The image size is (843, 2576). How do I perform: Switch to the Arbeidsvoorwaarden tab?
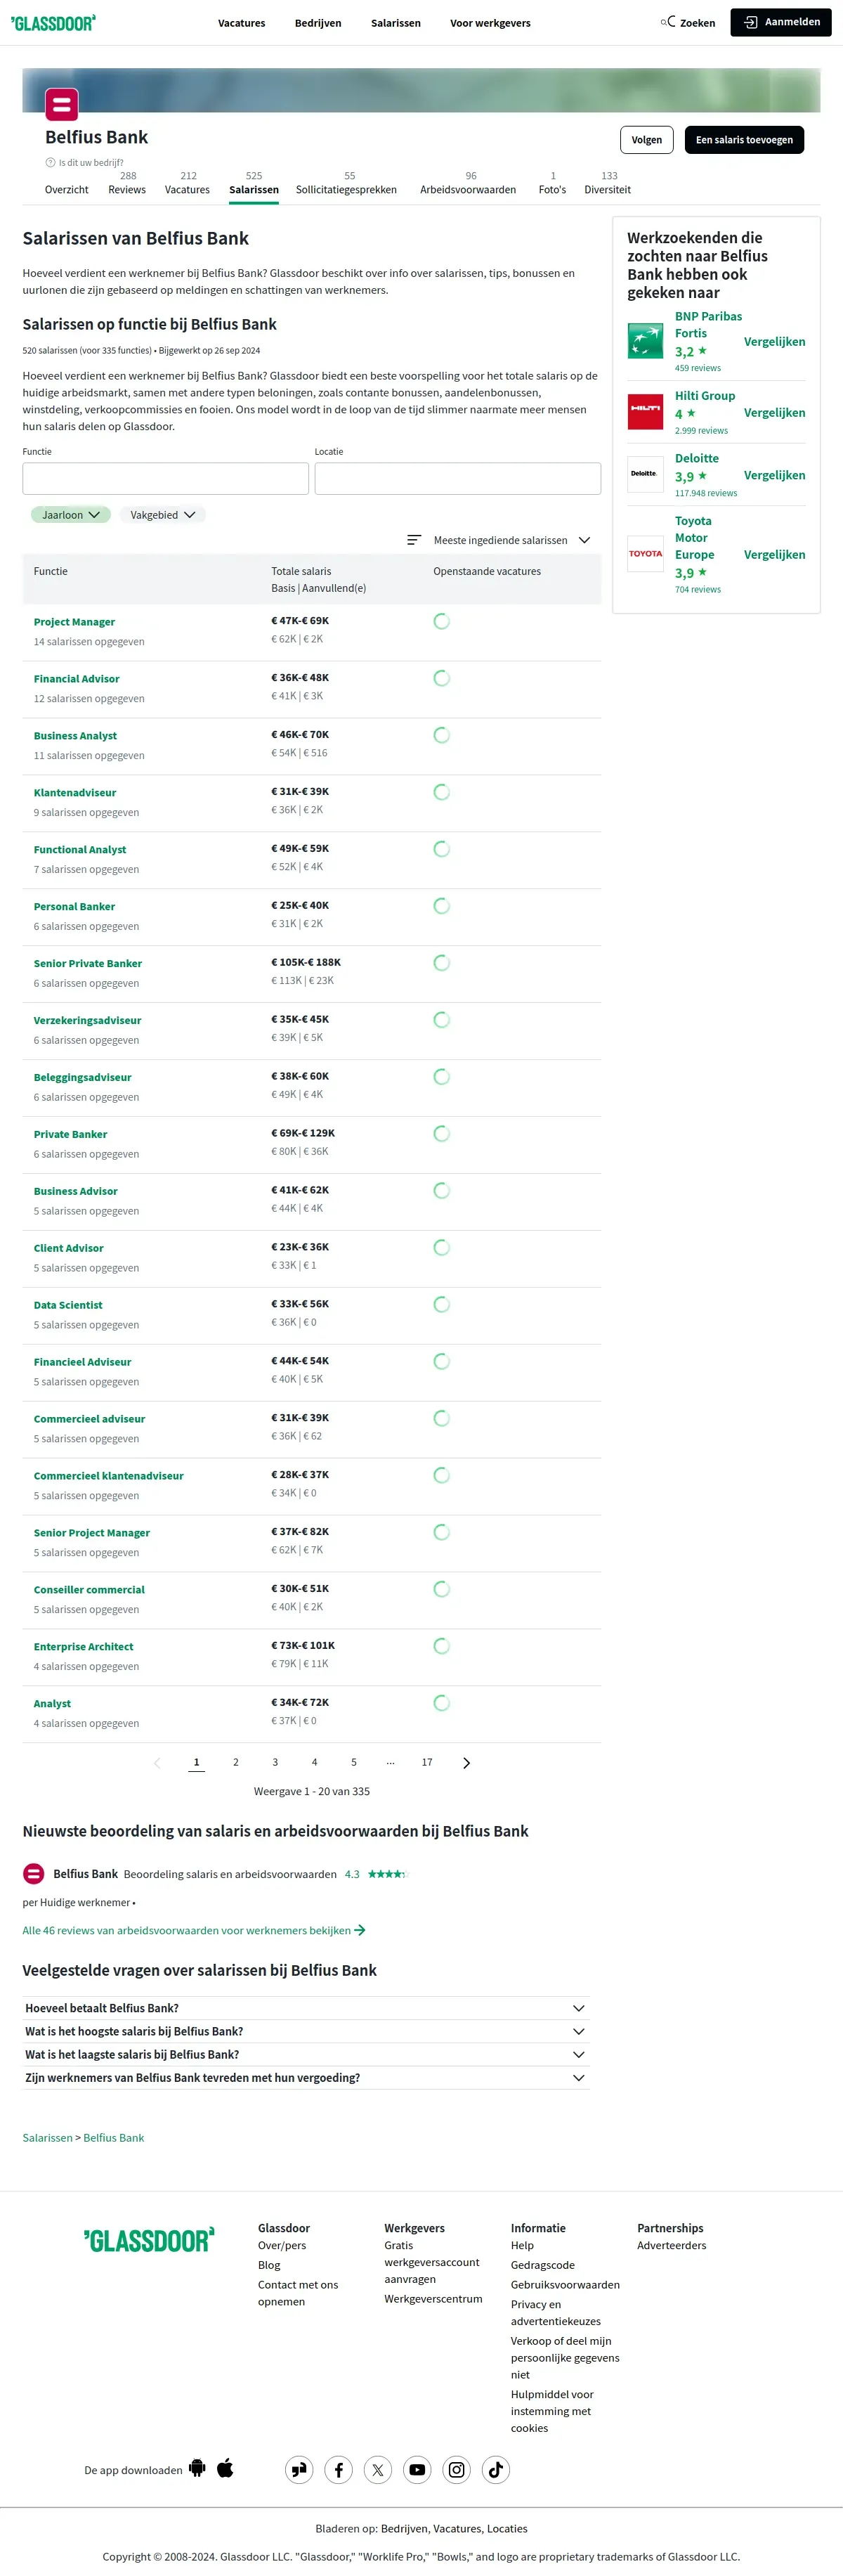click(468, 183)
